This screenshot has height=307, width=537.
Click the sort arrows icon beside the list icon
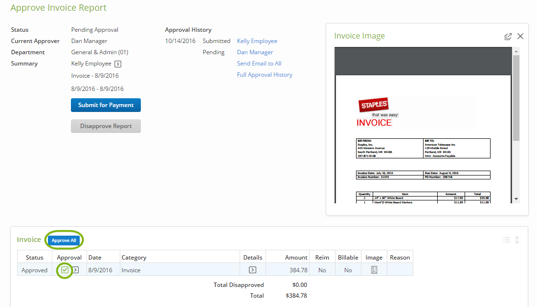click(x=517, y=240)
